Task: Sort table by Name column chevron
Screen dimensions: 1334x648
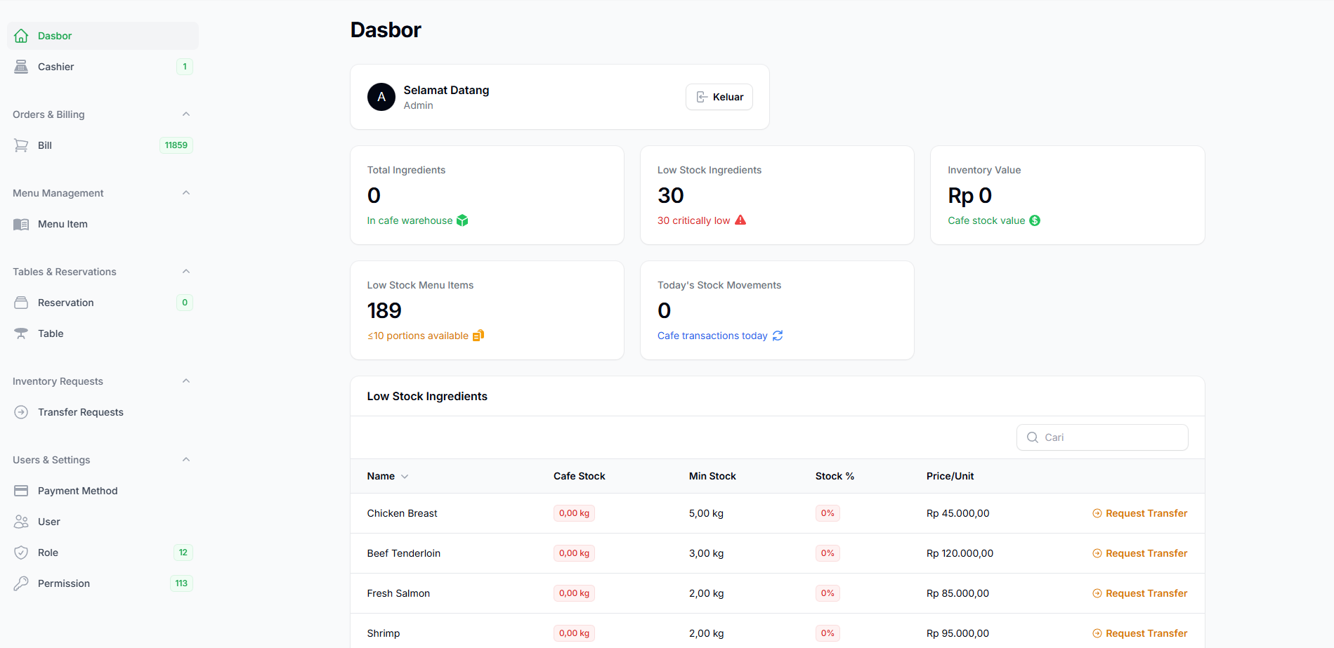Action: 405,477
